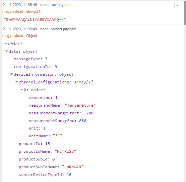Click 'msg.payload : Object' label
The width and height of the screenshot is (186, 182).
coord(20,36)
